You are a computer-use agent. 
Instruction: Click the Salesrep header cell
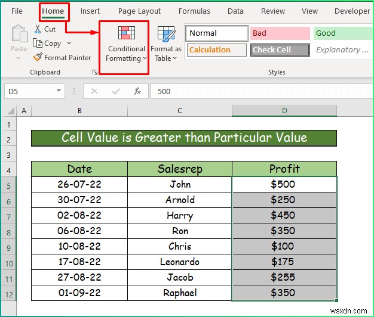[180, 169]
